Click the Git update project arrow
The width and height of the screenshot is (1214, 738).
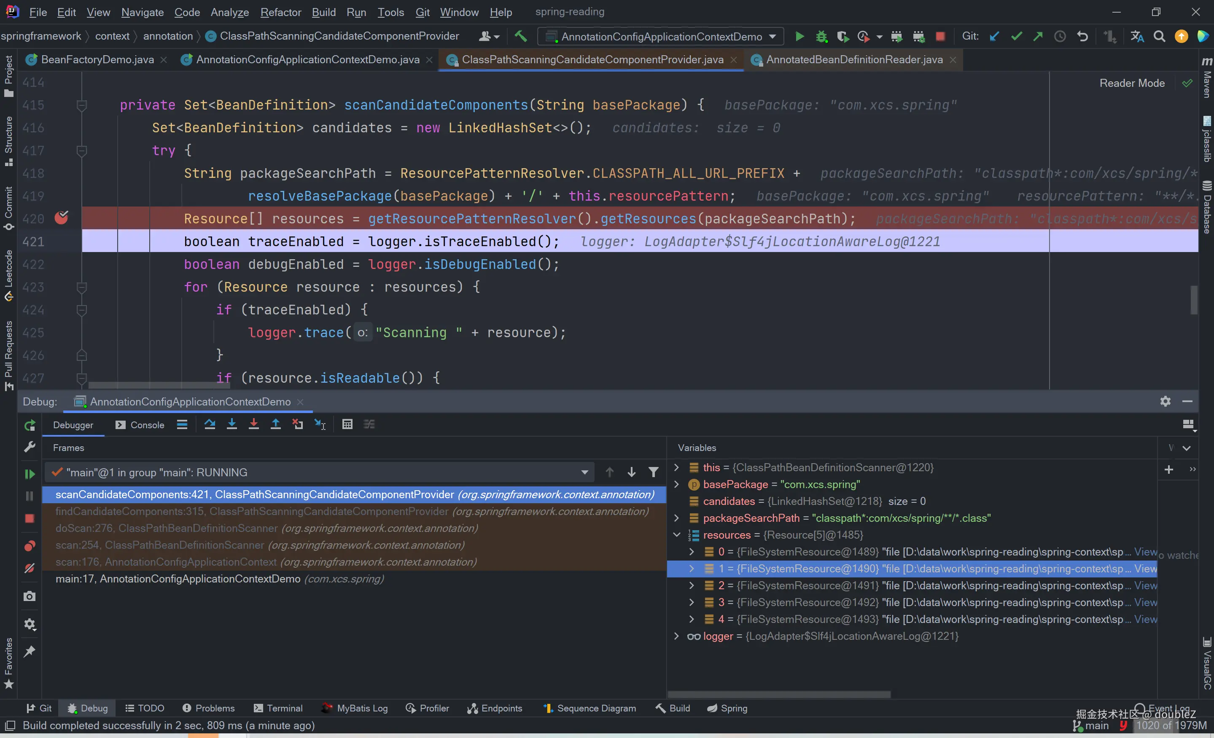[x=994, y=36]
